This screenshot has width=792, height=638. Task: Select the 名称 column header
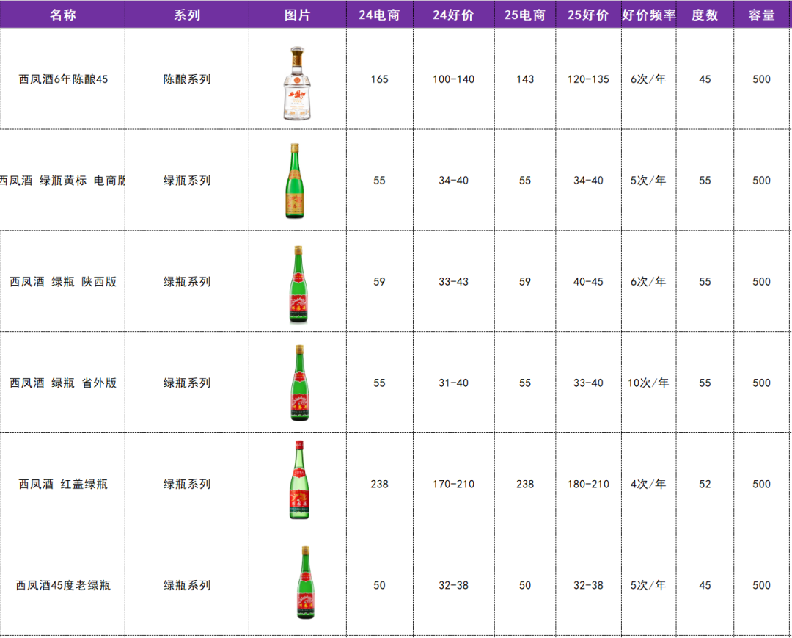coord(63,15)
